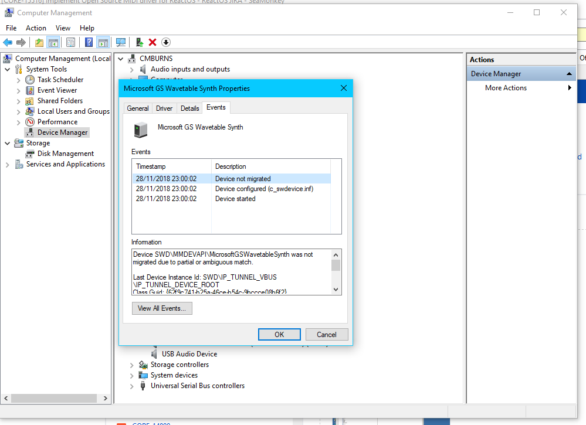Select the Device started event row
Viewport: 586px width, 425px height.
(x=235, y=199)
